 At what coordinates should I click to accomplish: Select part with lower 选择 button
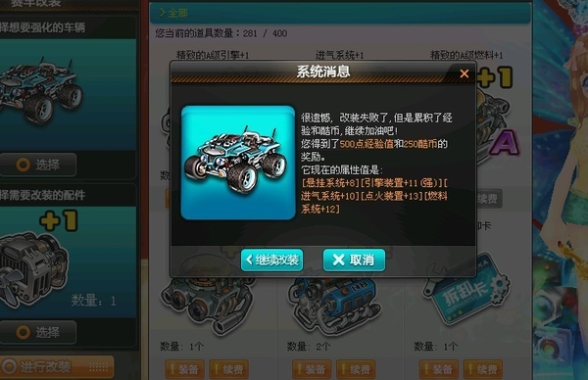coord(38,332)
